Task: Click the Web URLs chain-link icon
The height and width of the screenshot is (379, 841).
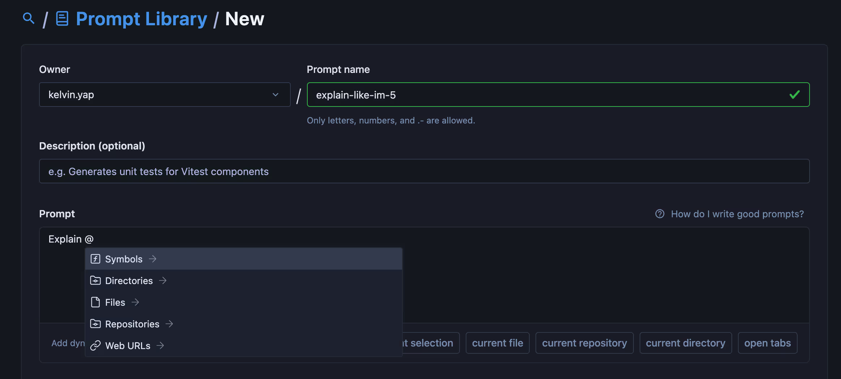Action: tap(95, 345)
